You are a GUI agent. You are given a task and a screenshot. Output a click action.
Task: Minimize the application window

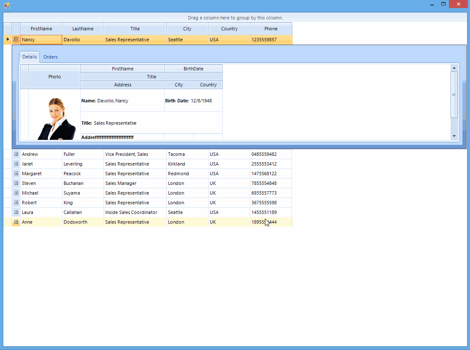pyautogui.click(x=432, y=4)
